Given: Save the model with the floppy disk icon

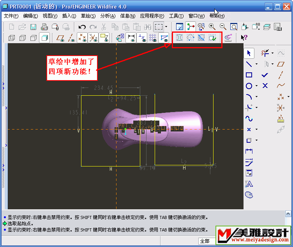Looking at the screenshot, I should [33, 27].
